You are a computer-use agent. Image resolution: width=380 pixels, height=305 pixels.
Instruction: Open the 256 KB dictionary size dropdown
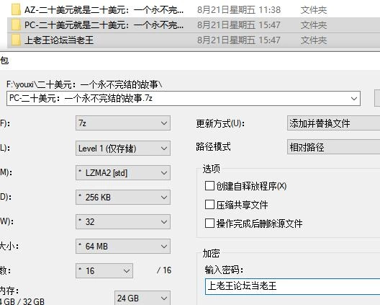[x=123, y=197]
